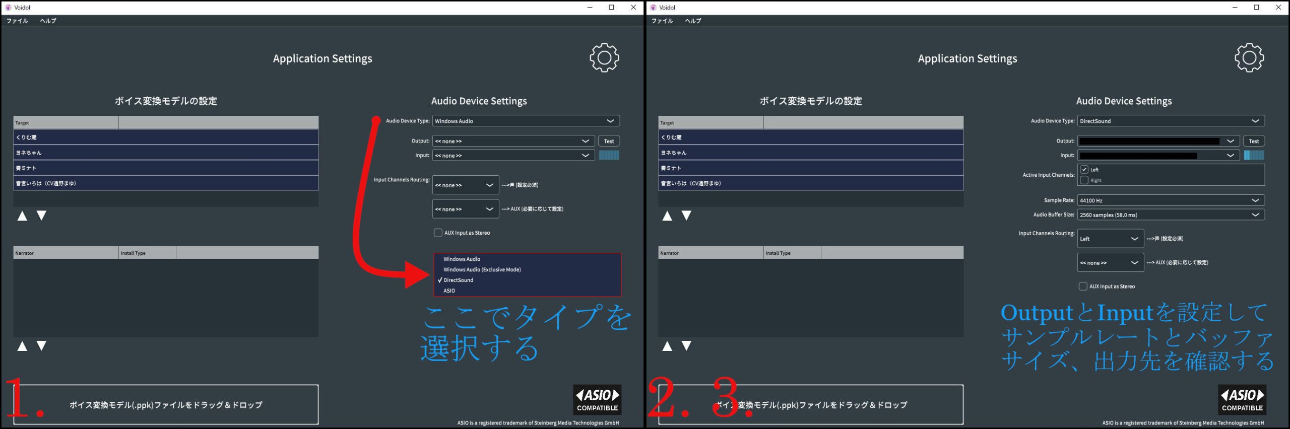Maximize the left Voidol window
The image size is (1290, 429).
point(611,7)
